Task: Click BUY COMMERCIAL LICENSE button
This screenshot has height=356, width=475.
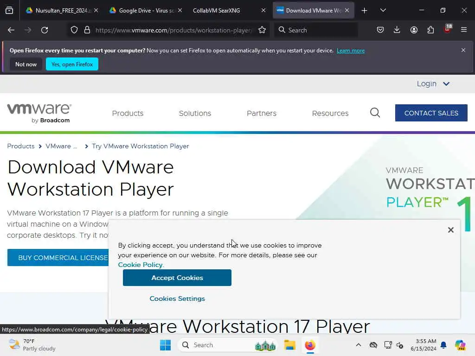Action: click(x=58, y=258)
